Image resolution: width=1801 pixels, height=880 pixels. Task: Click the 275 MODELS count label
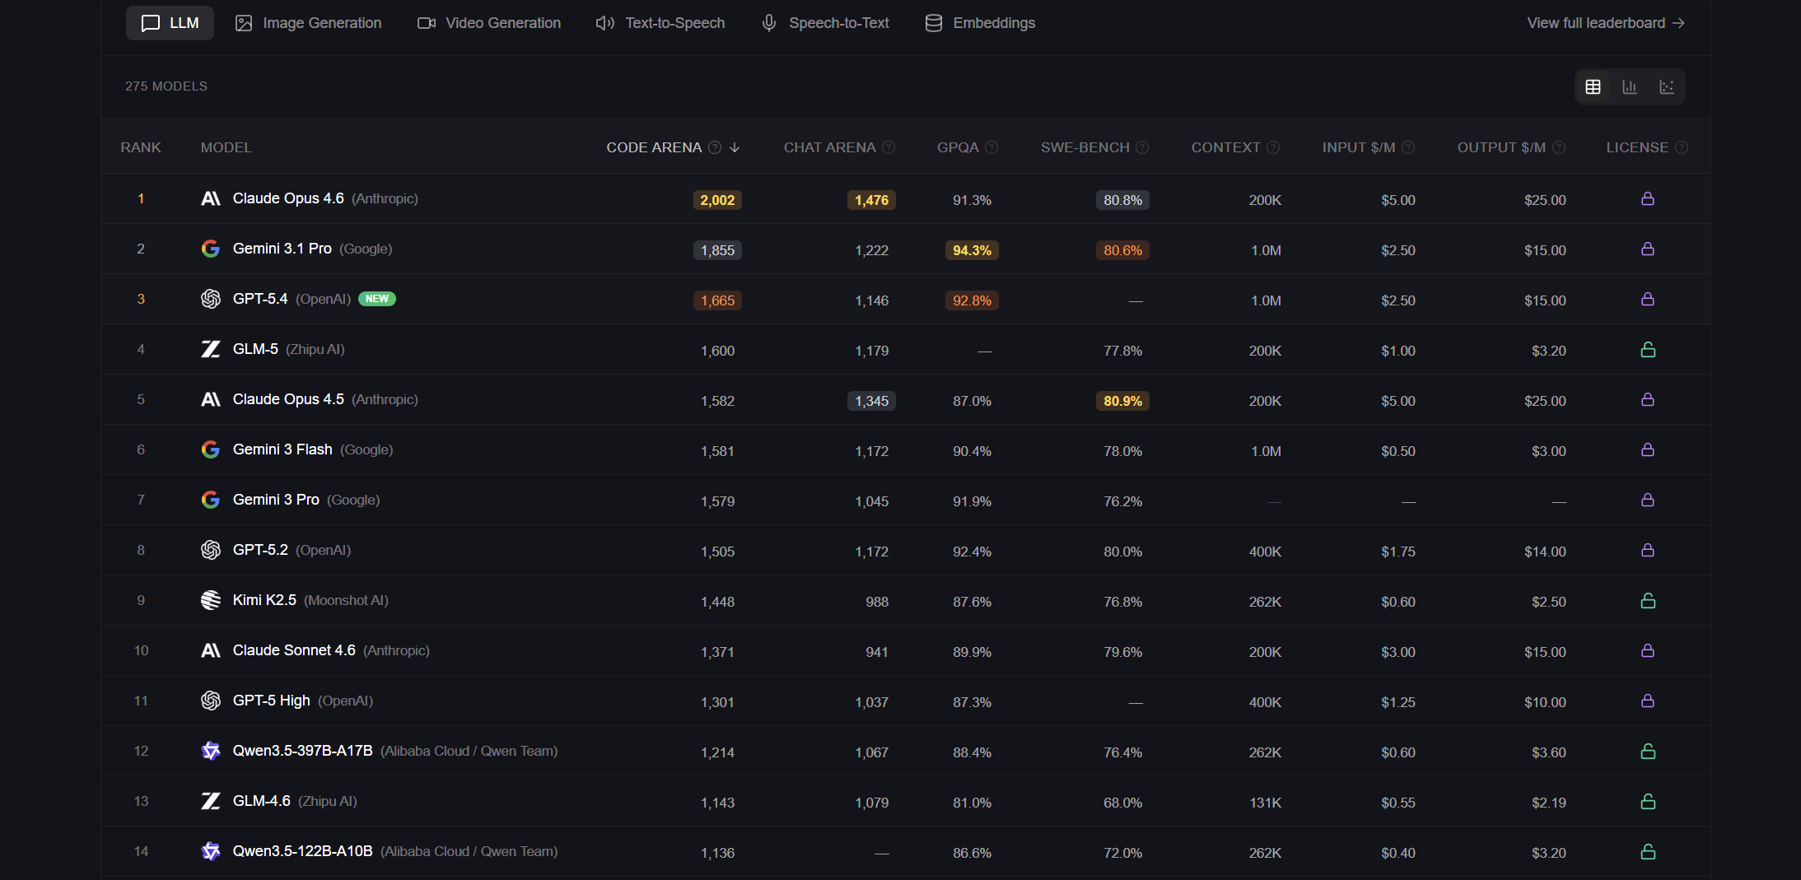(x=166, y=86)
